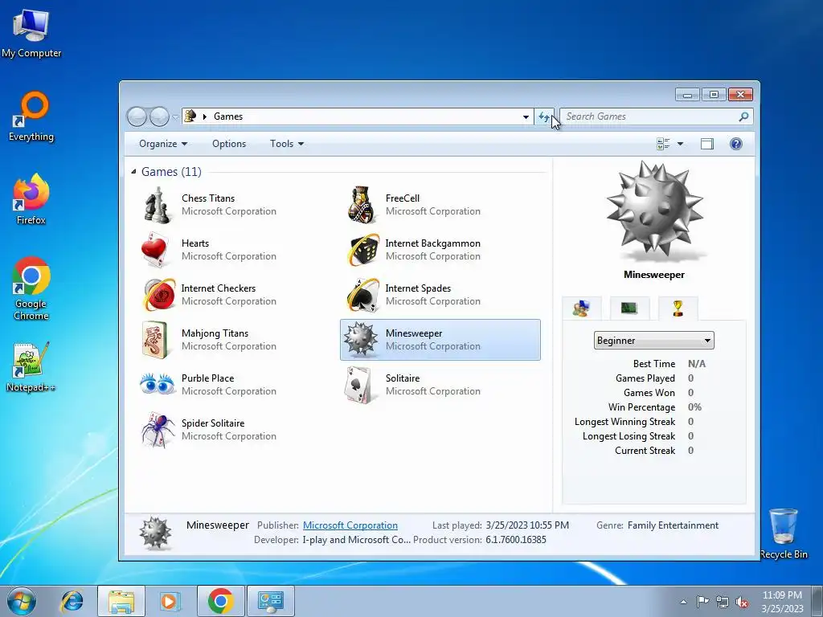Select the FreeCell game icon
The height and width of the screenshot is (617, 823).
(x=361, y=205)
